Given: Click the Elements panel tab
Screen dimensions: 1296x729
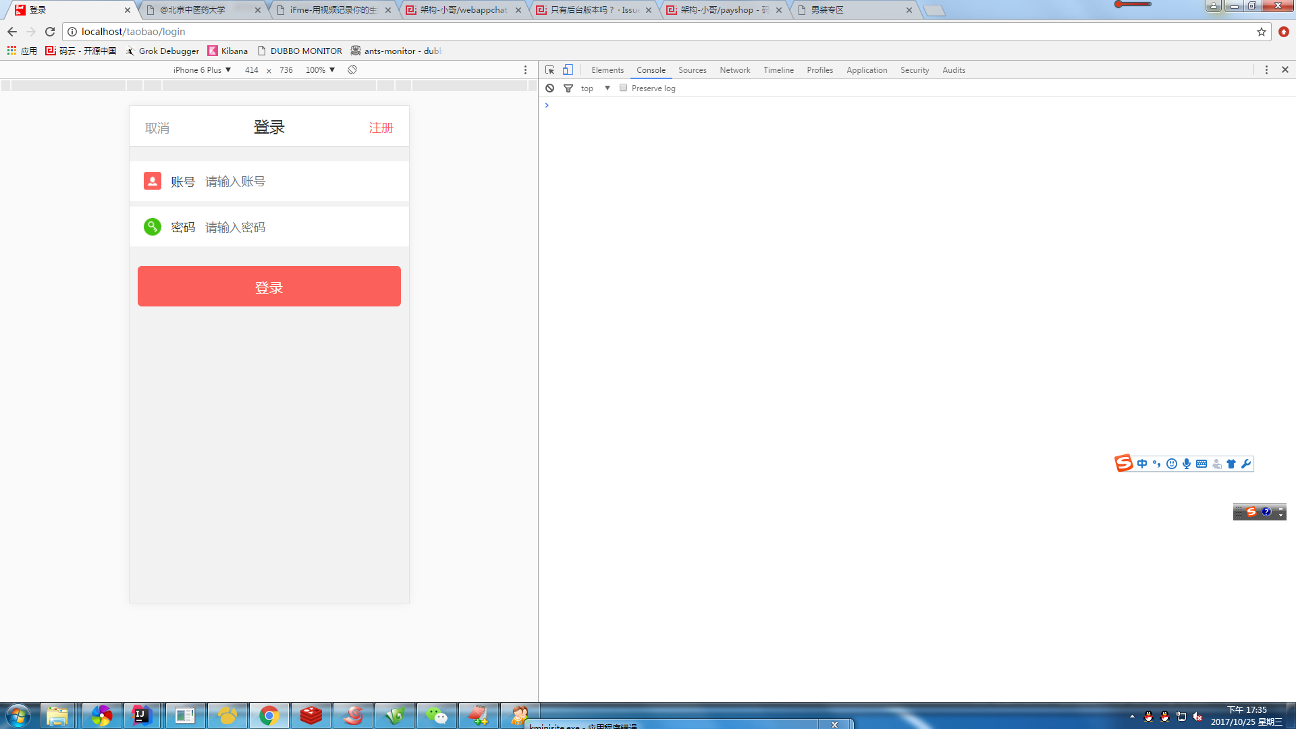Looking at the screenshot, I should pos(606,70).
